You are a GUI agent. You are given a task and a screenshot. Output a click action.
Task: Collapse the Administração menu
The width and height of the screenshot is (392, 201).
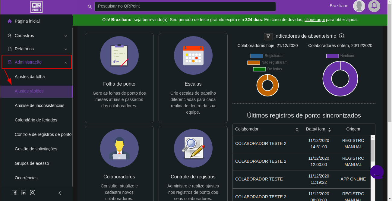(36, 62)
